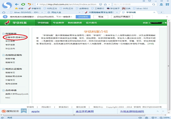Click the apple hot search link
The image size is (171, 119).
click(36, 111)
